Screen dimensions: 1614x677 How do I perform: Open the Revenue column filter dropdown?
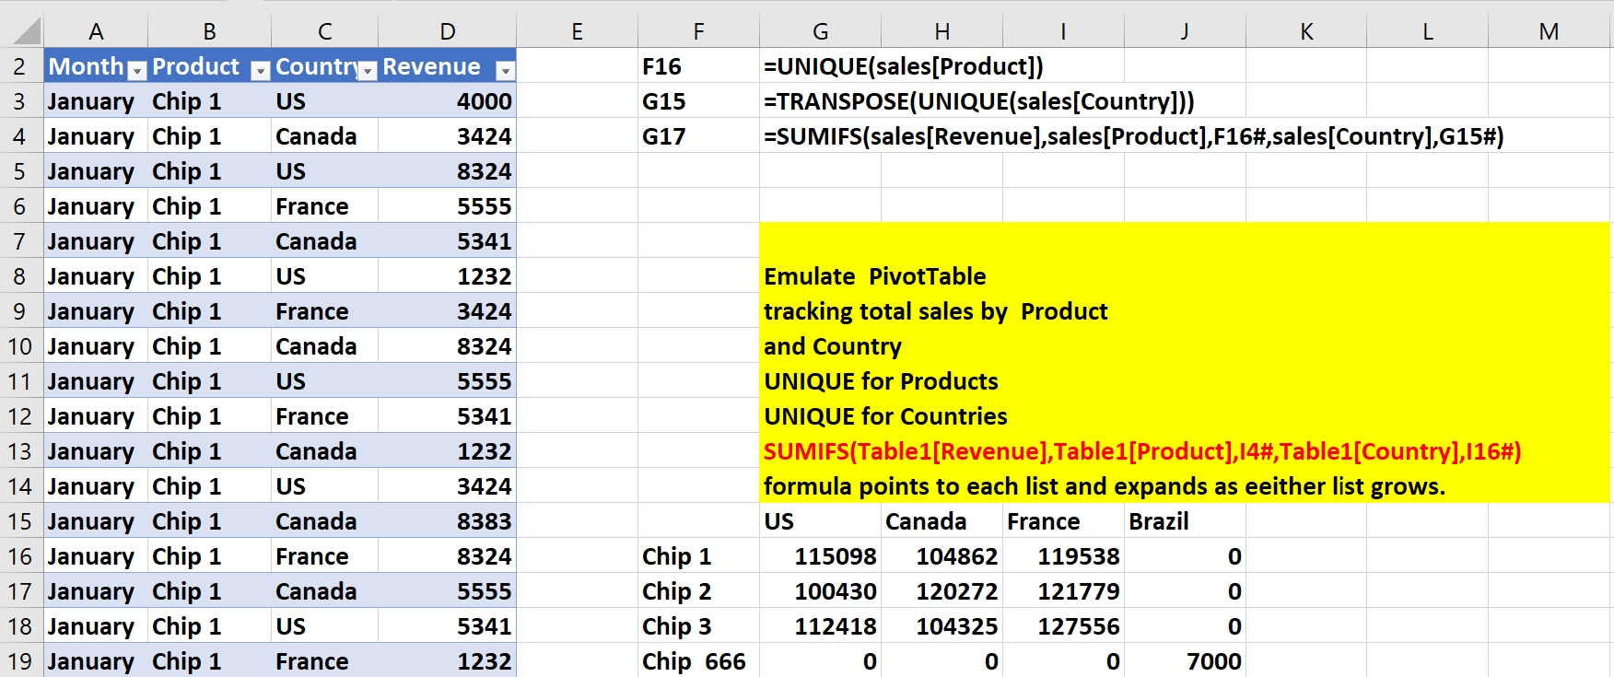click(x=504, y=70)
